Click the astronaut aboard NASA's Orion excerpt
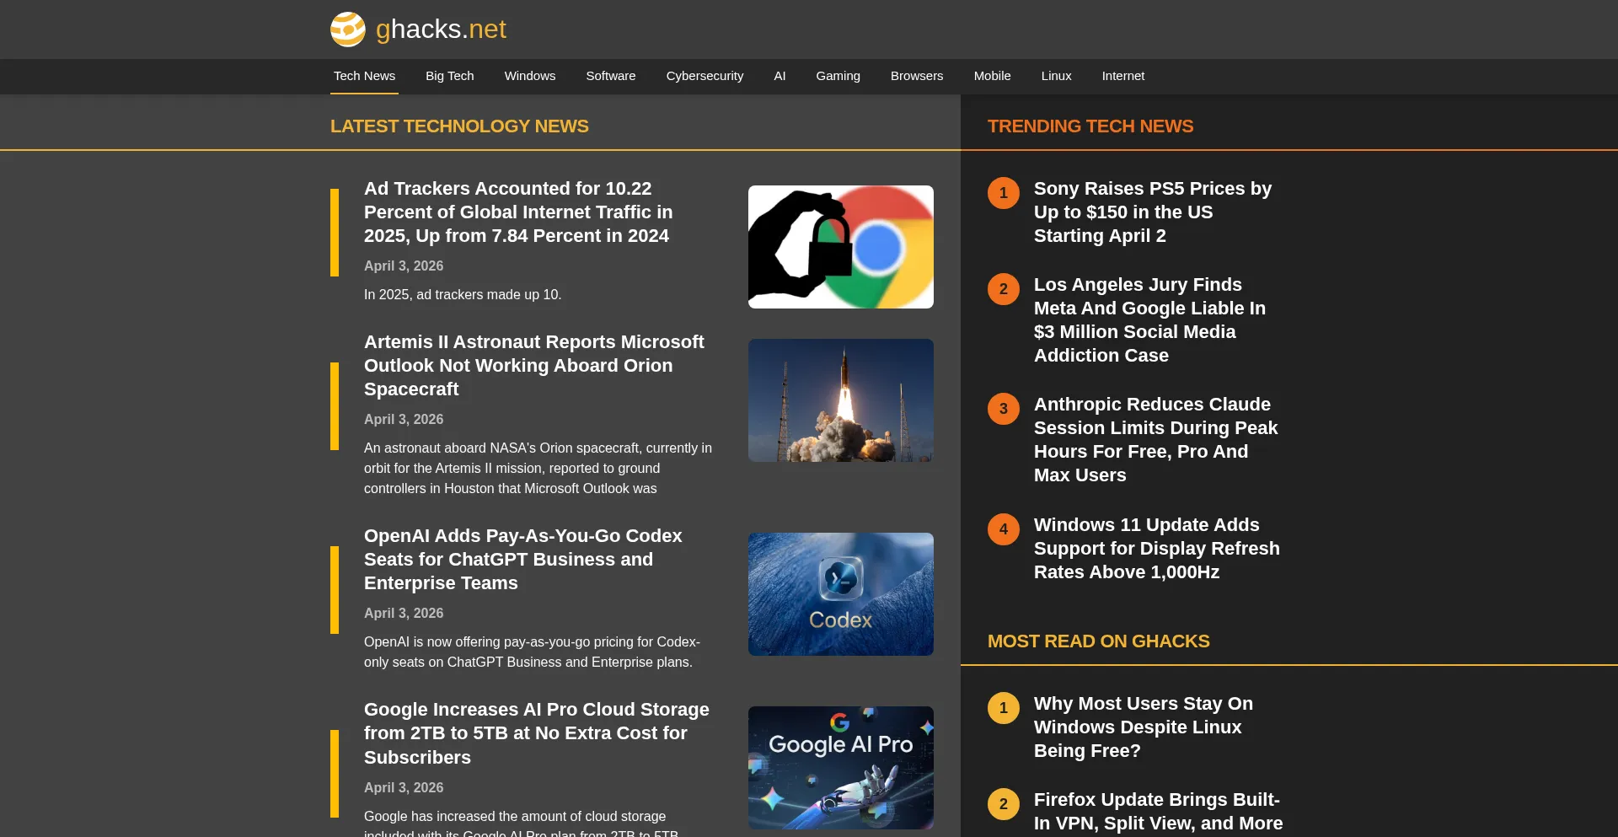 click(538, 469)
